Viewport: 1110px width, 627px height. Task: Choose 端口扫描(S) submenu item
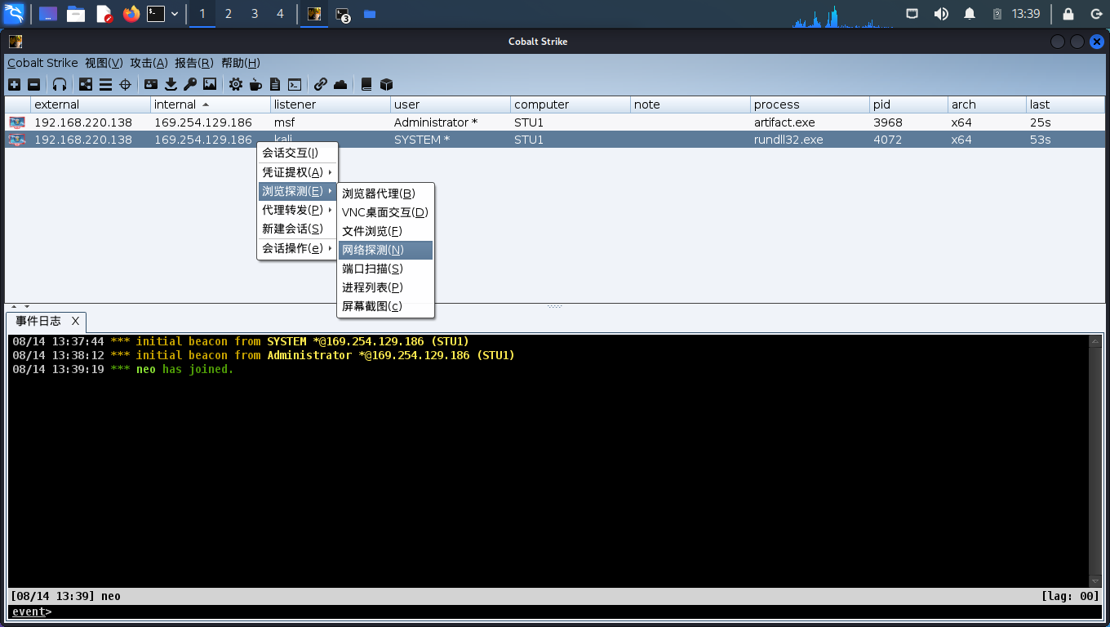point(385,269)
